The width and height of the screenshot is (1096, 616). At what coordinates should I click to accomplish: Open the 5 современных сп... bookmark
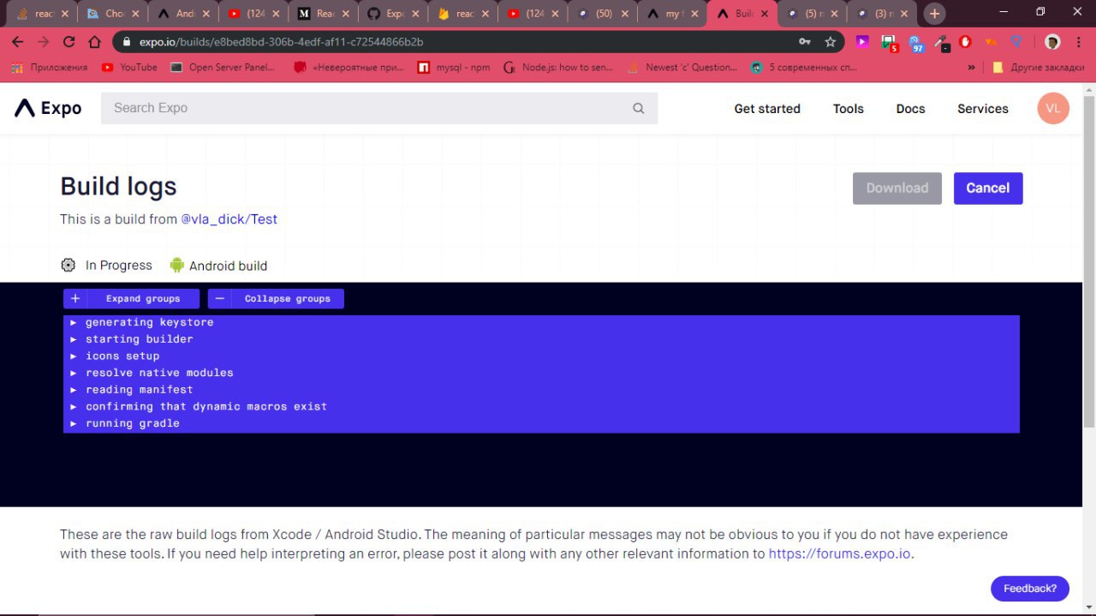tap(806, 67)
